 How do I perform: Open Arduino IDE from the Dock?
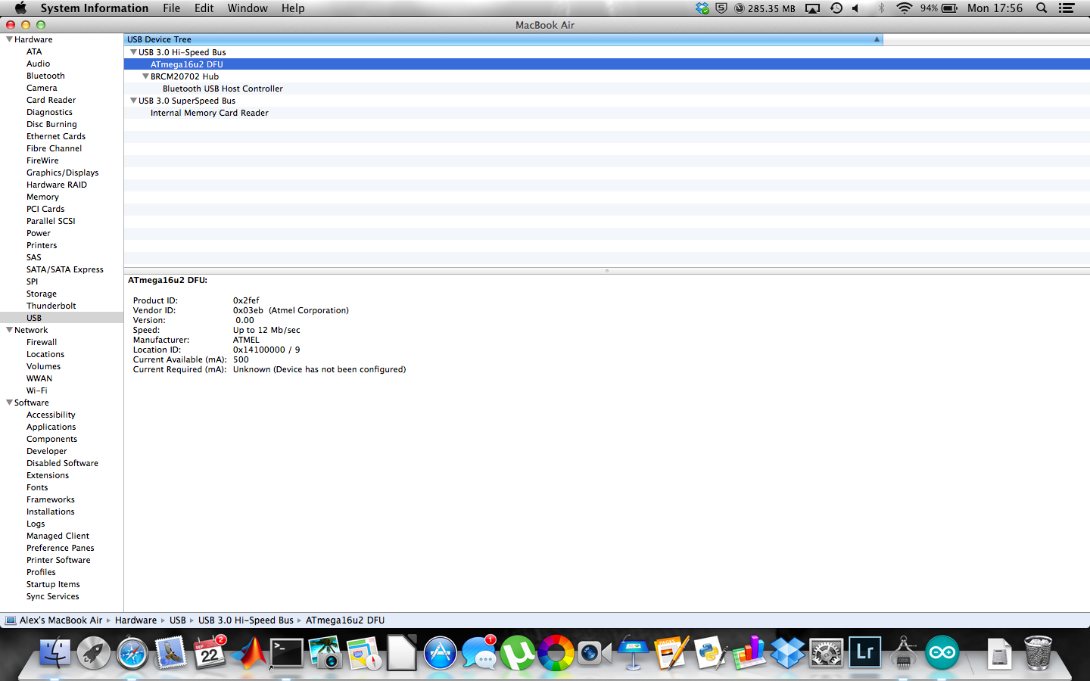(942, 652)
